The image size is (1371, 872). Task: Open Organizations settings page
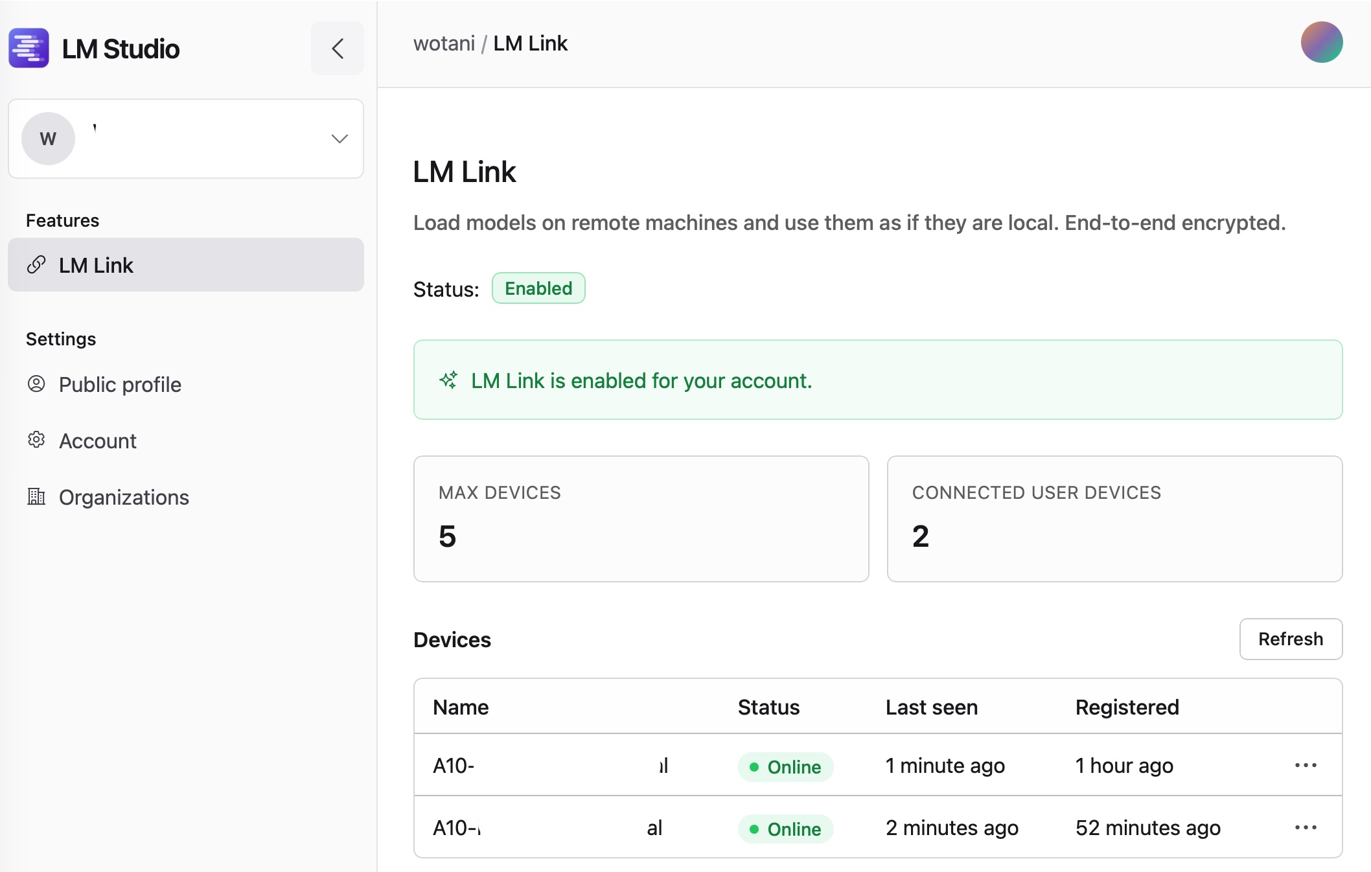[x=124, y=498]
